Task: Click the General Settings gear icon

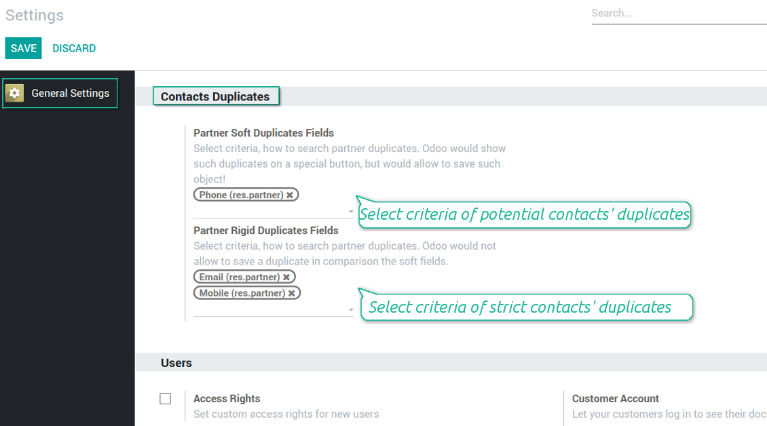Action: [x=15, y=93]
